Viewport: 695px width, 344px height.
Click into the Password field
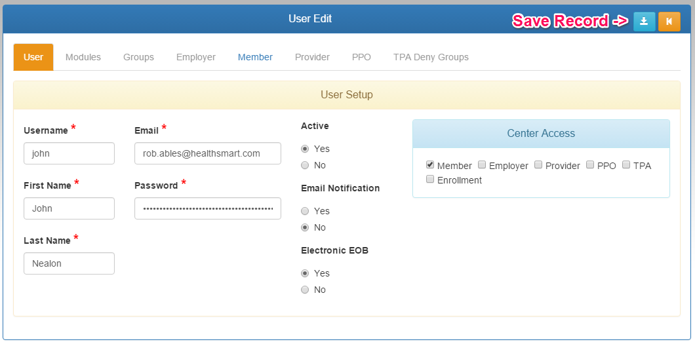207,208
